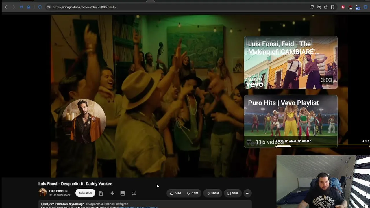The width and height of the screenshot is (370, 208).
Task: Go back to the previous page
Action: 6,7
